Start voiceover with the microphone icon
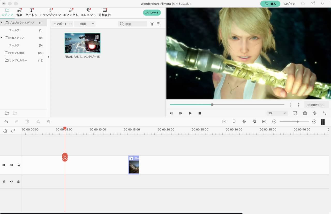 [244, 121]
